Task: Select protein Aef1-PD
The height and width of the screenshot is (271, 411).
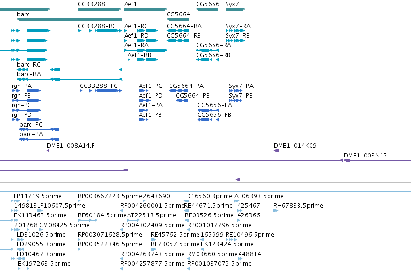Action: (x=151, y=96)
